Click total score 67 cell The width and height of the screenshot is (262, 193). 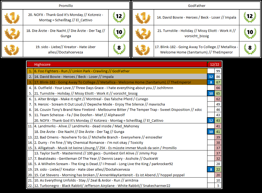click(218, 82)
